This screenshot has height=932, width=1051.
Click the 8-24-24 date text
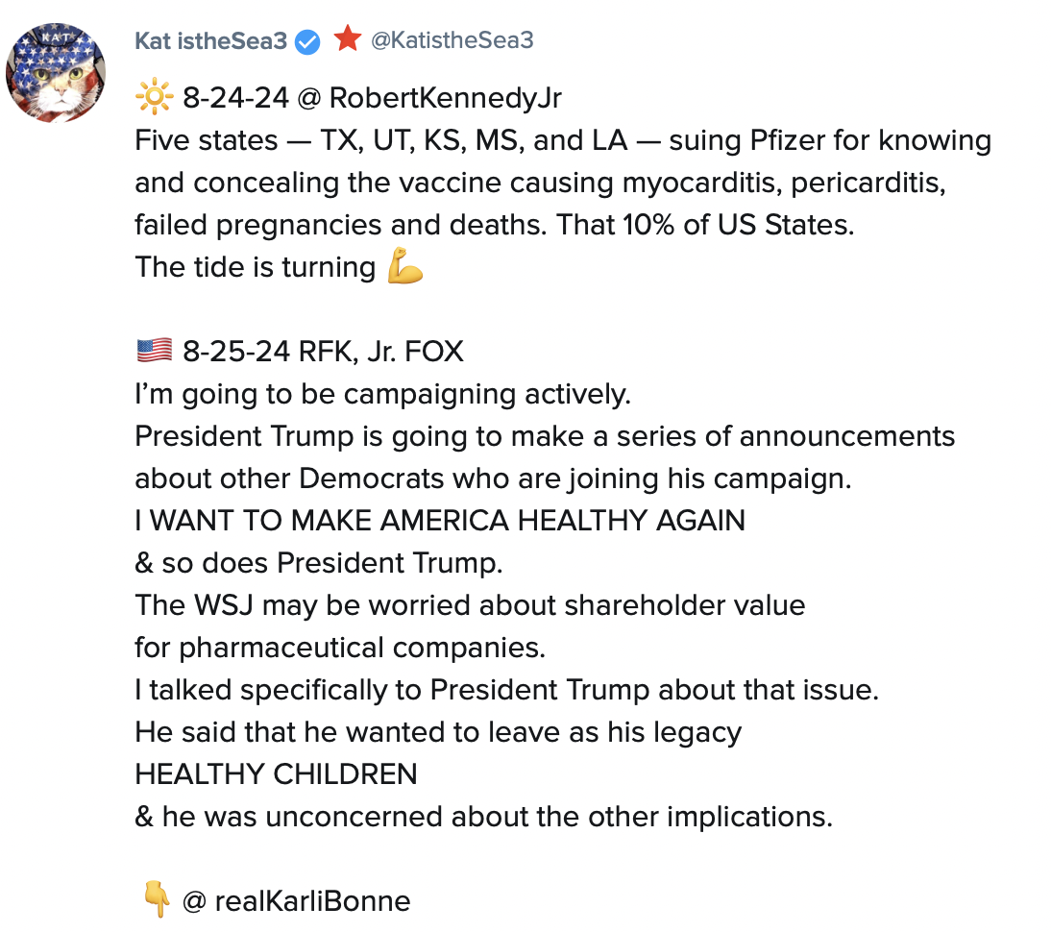pyautogui.click(x=236, y=98)
